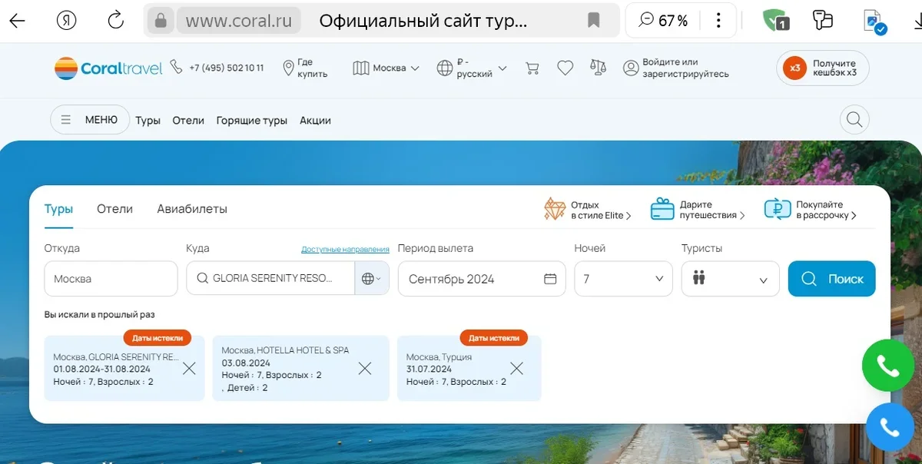Follow the Доступные направления link

point(345,250)
